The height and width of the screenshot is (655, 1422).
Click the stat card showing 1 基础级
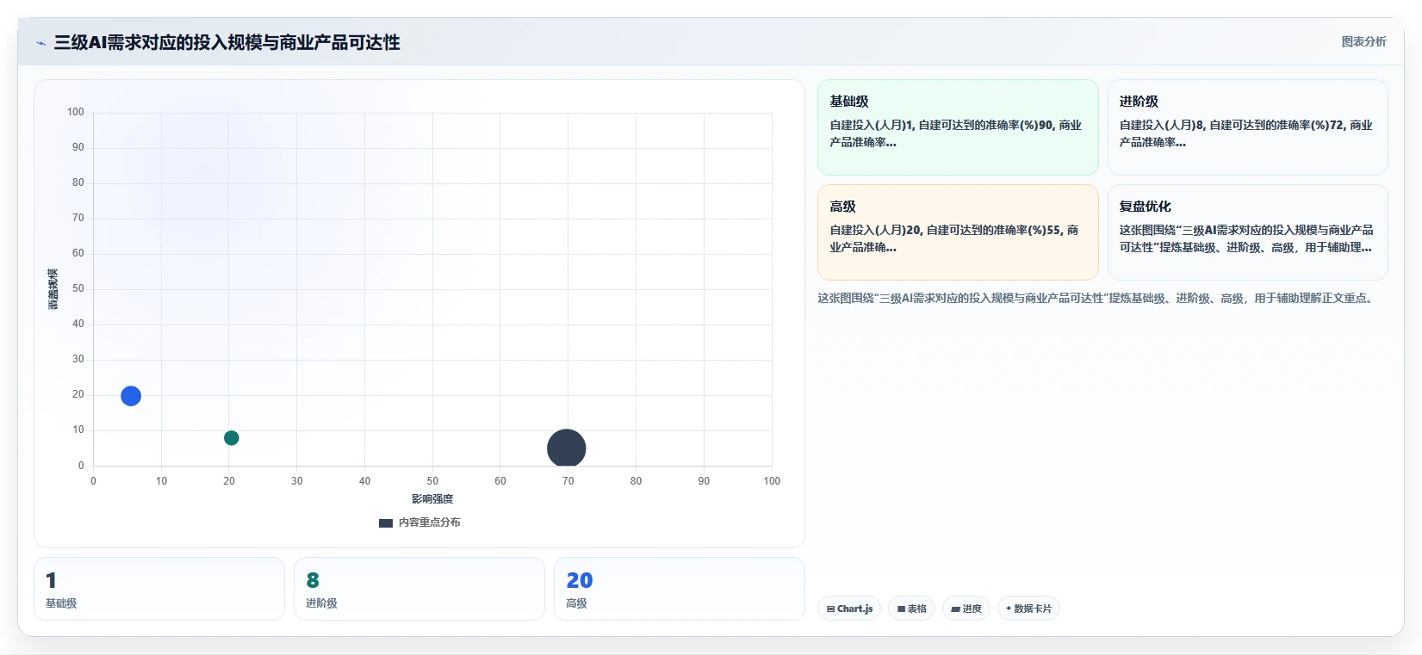(x=159, y=589)
